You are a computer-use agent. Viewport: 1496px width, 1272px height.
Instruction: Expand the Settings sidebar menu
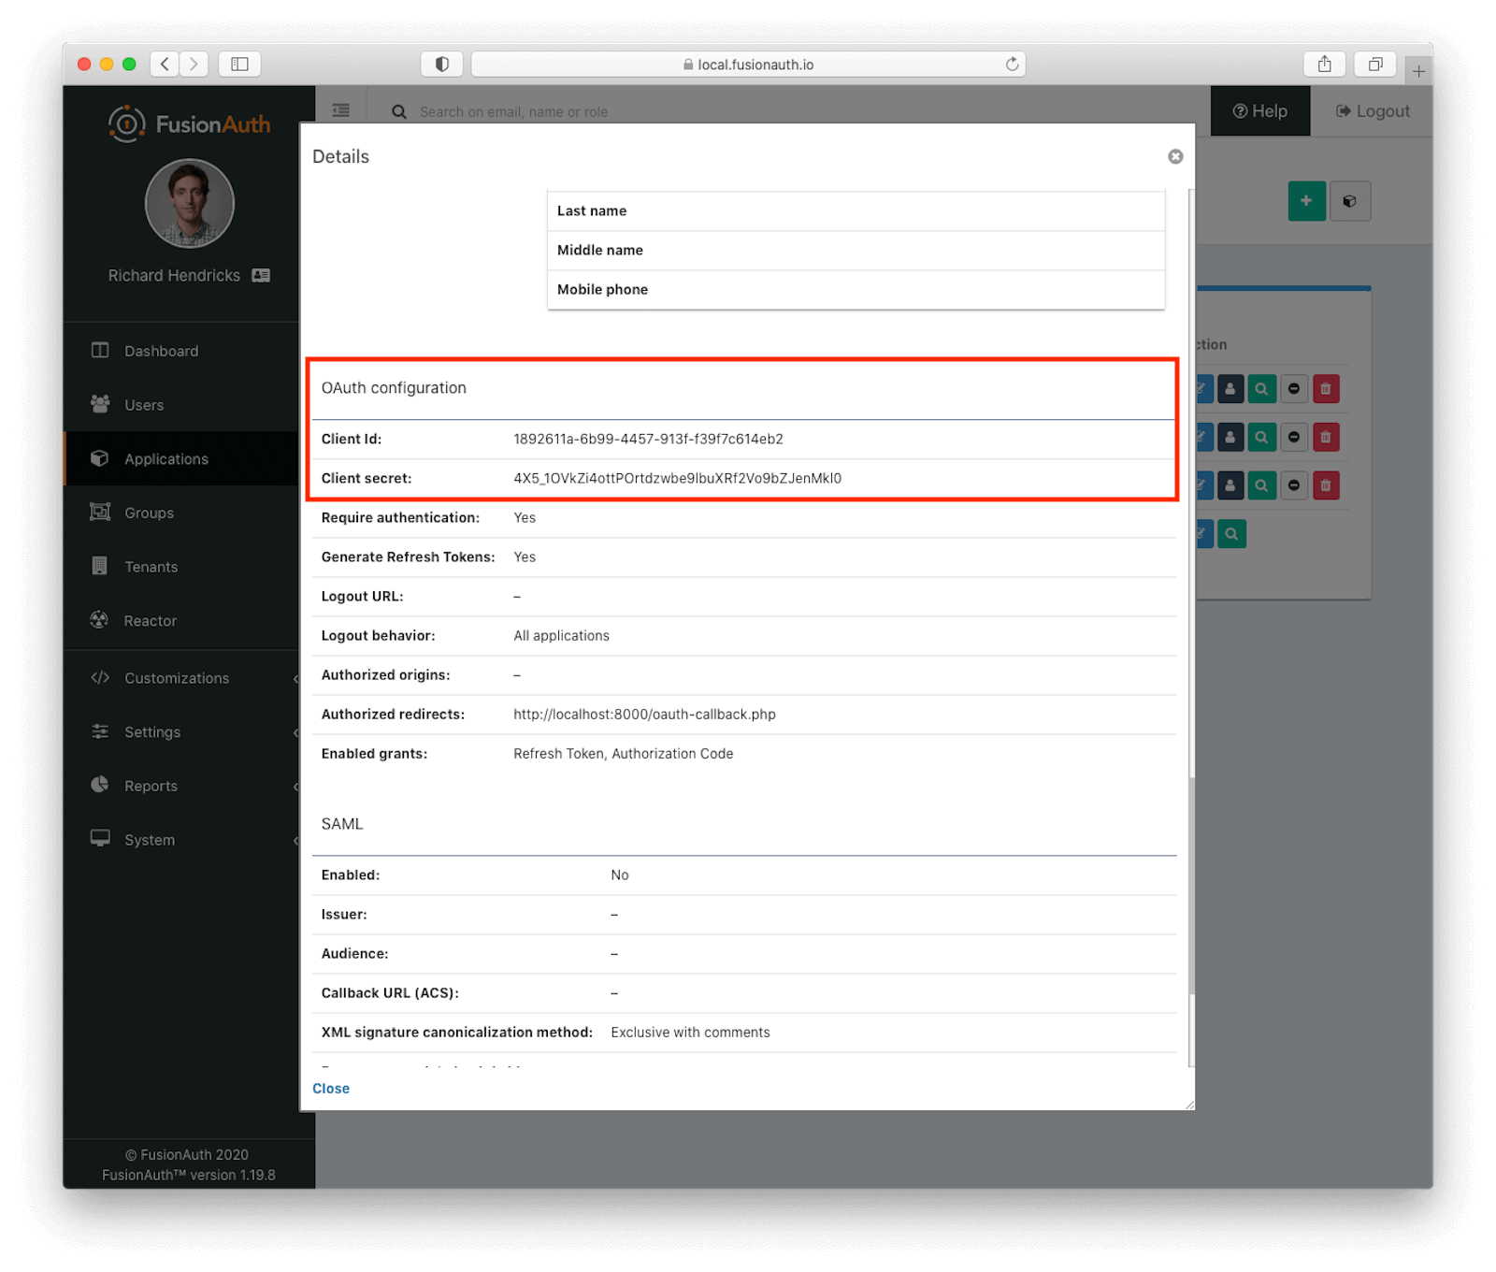point(152,732)
